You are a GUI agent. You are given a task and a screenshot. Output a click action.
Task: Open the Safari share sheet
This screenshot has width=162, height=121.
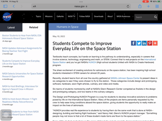(x=140, y=6)
